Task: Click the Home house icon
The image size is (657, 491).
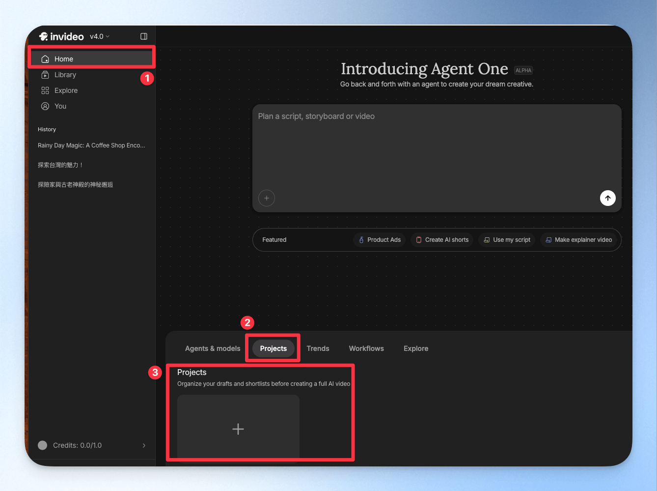Action: pos(45,59)
